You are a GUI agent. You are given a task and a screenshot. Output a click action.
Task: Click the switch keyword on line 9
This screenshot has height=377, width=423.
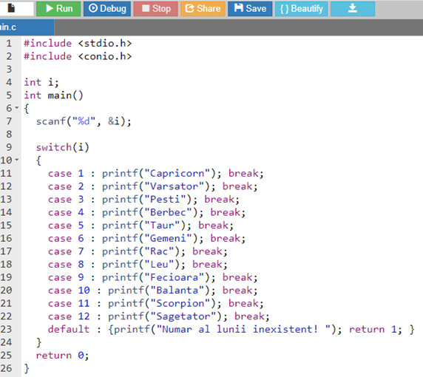pyautogui.click(x=54, y=147)
